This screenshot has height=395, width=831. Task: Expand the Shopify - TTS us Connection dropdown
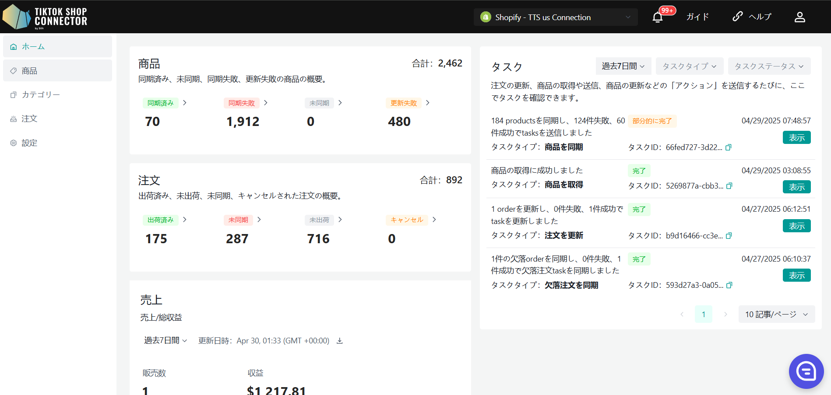tap(556, 17)
